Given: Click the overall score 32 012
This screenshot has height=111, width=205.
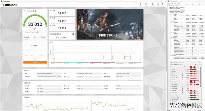Looking at the screenshot, I should click(x=35, y=24).
